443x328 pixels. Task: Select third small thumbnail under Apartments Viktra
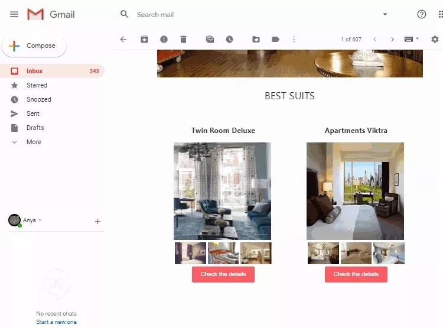(x=389, y=253)
